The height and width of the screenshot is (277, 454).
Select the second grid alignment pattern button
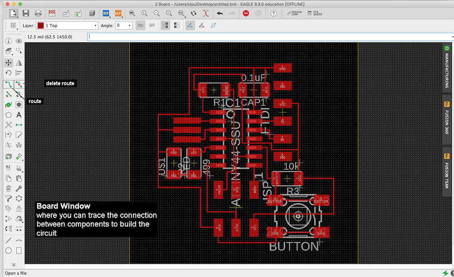[177, 25]
